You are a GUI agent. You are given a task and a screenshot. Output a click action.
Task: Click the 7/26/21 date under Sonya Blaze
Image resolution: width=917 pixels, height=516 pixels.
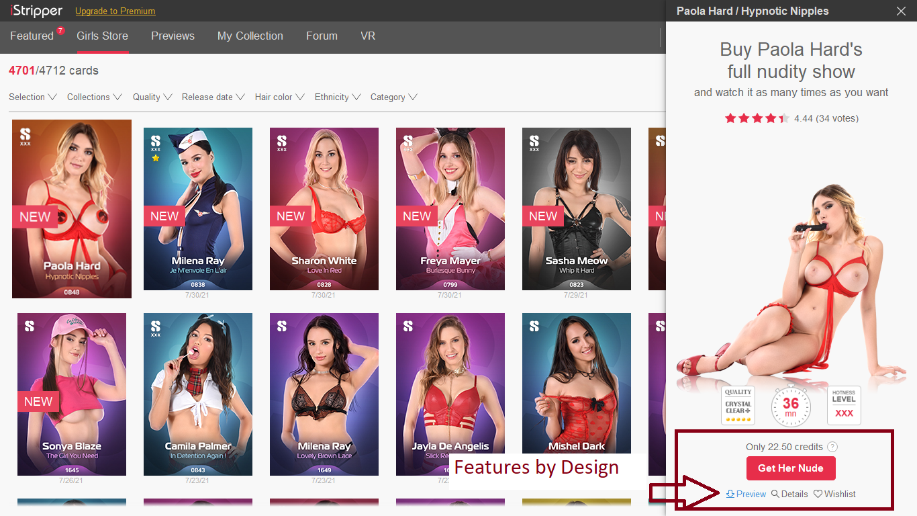72,480
